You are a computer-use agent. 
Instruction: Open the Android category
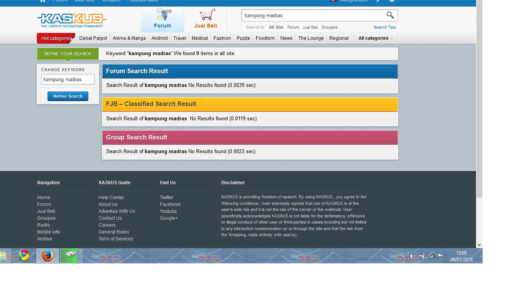click(159, 38)
